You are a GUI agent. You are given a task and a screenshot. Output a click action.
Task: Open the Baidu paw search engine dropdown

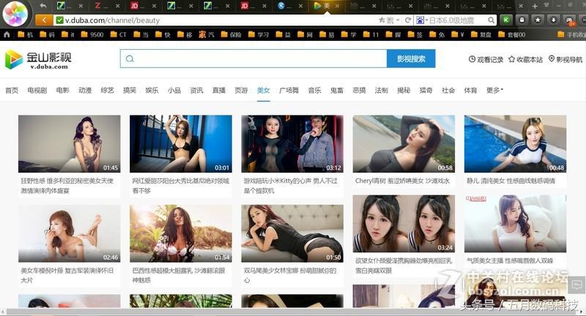422,20
